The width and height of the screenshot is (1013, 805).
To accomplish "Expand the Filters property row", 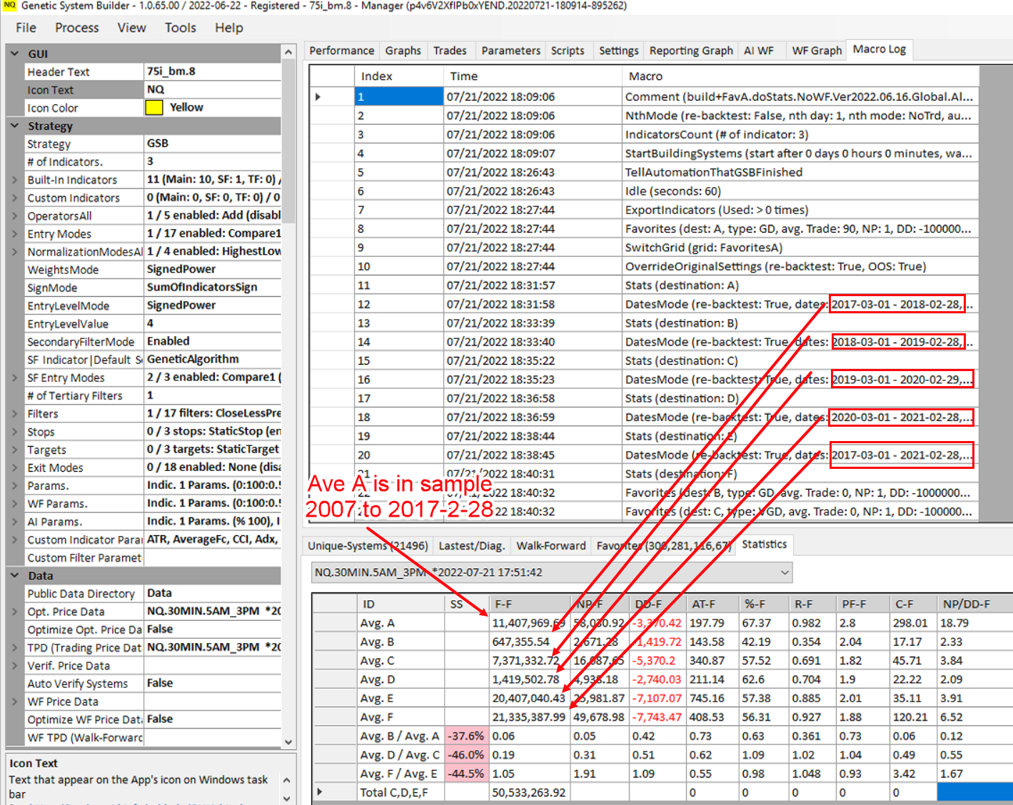I will 15,414.
